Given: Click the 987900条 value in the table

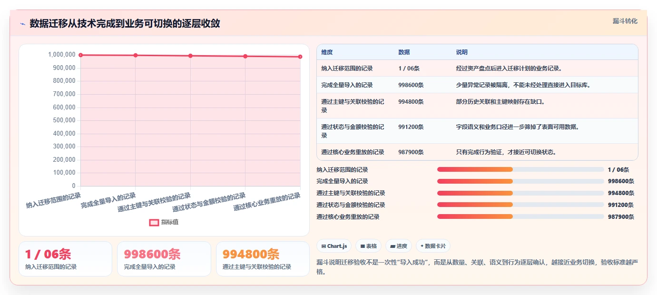Looking at the screenshot, I should click(x=411, y=152).
